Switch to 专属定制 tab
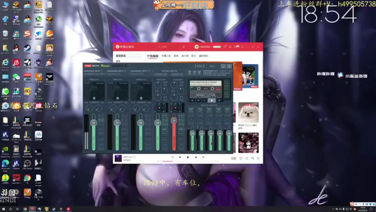The image size is (376, 212). click(166, 56)
